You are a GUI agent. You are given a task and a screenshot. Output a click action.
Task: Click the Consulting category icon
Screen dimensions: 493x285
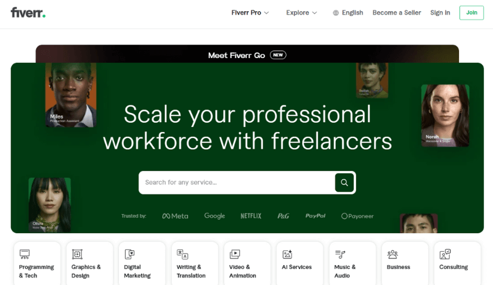(445, 254)
